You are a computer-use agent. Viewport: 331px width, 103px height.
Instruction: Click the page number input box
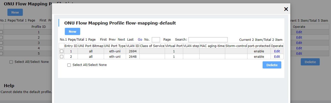156,40
